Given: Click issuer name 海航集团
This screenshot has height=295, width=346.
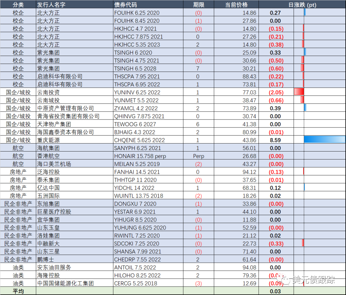Looking at the screenshot, I should pyautogui.click(x=48, y=148).
